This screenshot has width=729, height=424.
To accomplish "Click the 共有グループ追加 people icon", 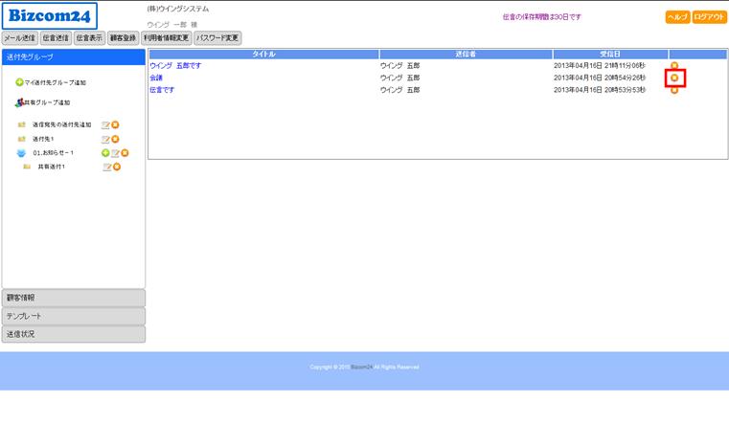I will pos(19,102).
